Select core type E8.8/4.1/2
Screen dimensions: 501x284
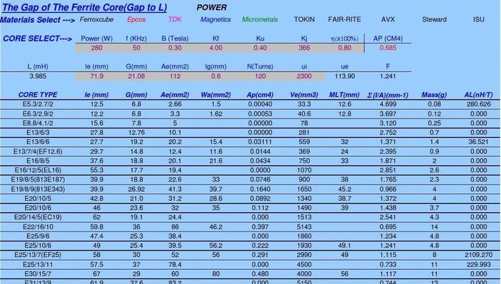[x=38, y=123]
